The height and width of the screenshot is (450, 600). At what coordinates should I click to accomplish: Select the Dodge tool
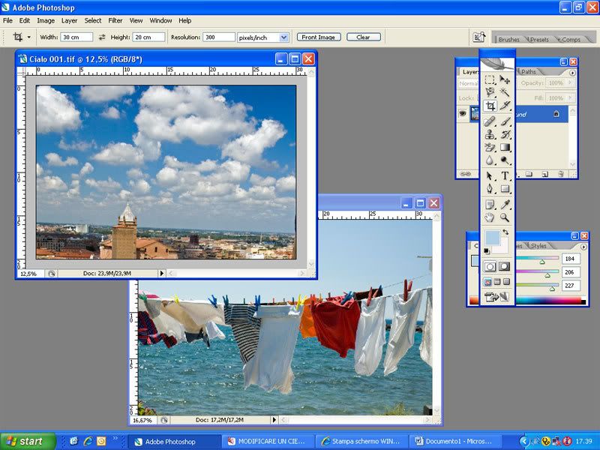[505, 160]
